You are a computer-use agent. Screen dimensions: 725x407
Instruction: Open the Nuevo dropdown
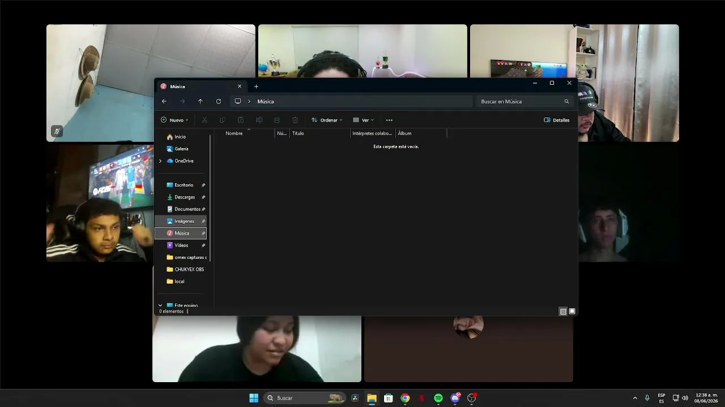pos(174,120)
